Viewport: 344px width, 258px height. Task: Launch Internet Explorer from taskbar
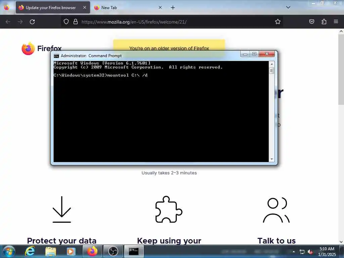pos(30,251)
